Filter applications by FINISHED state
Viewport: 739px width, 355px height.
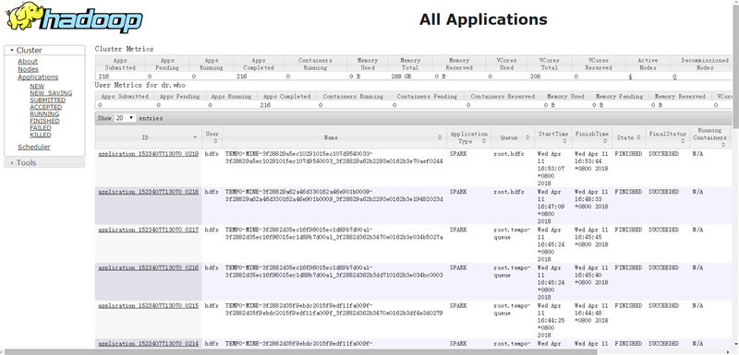(44, 121)
